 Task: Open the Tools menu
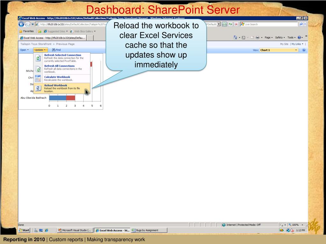291,37
